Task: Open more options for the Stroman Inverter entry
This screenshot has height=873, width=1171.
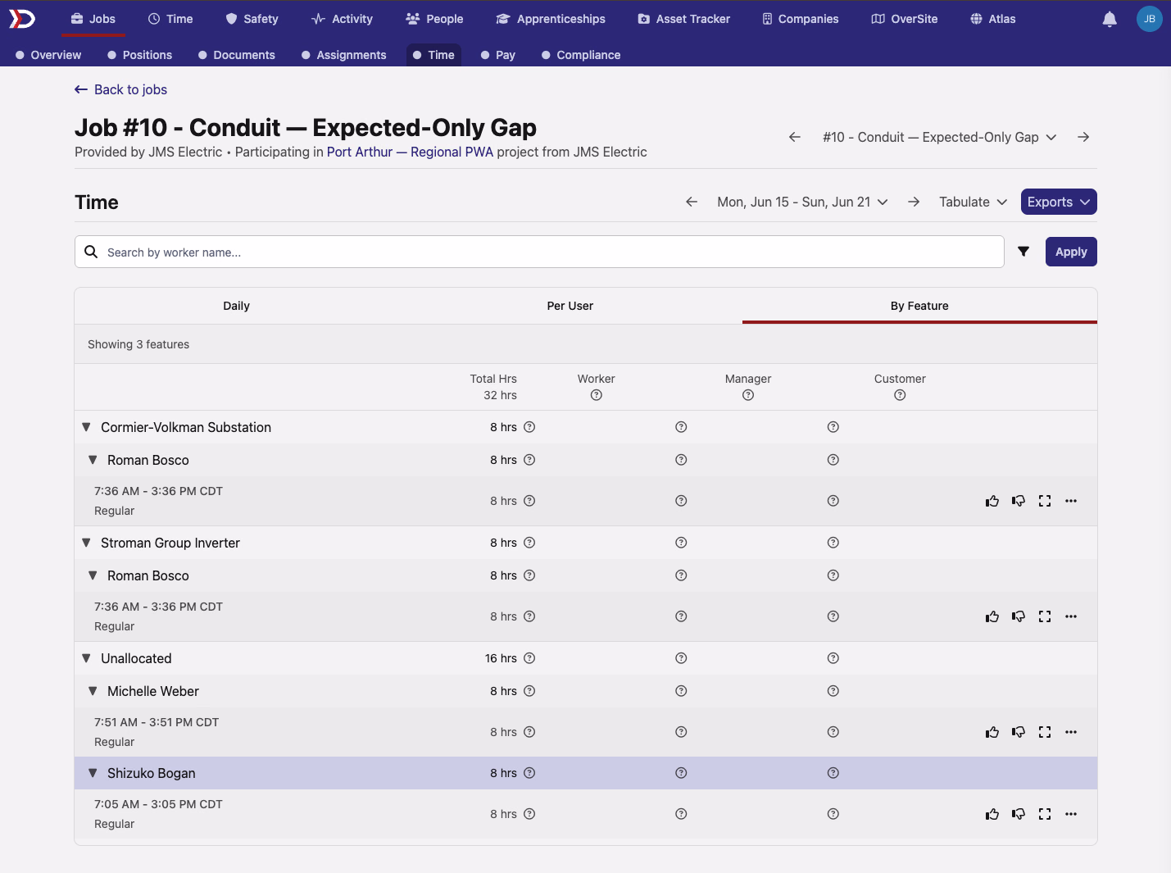Action: (x=1071, y=616)
